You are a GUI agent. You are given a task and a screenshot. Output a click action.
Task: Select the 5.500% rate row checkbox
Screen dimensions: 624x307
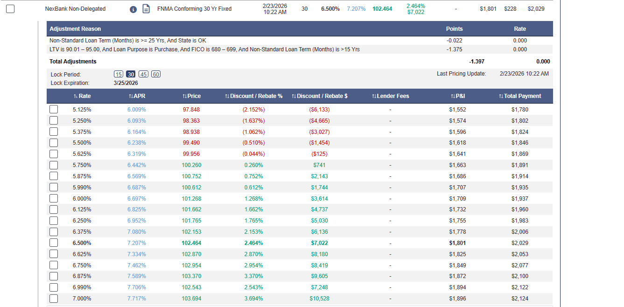54,143
